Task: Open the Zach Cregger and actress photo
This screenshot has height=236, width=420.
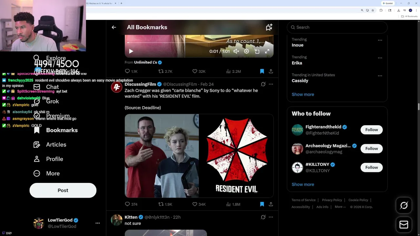Action: coord(162,156)
